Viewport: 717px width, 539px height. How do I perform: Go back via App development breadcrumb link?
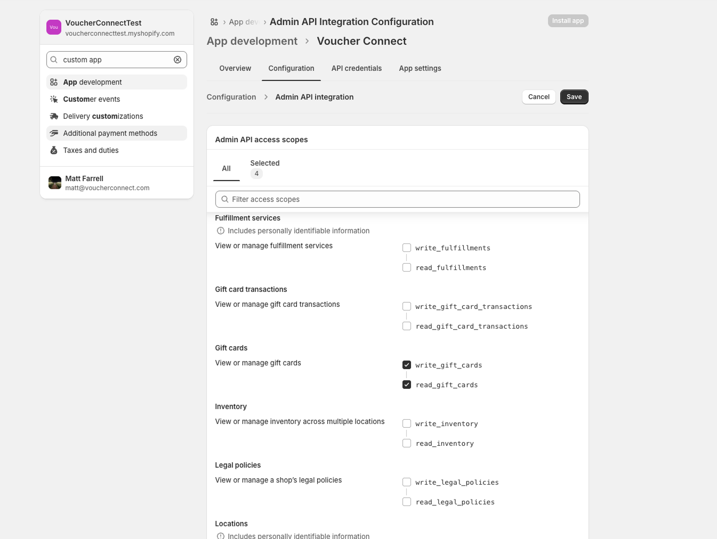(252, 41)
